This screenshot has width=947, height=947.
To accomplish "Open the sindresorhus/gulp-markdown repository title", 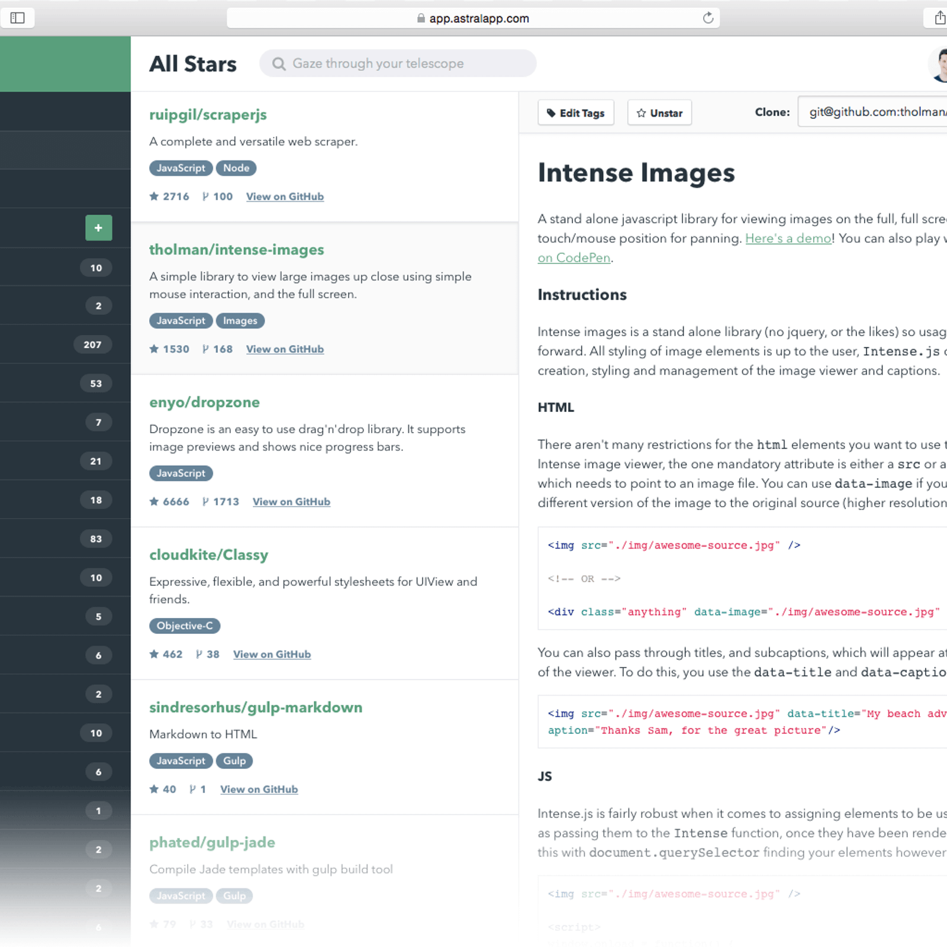I will [x=256, y=708].
